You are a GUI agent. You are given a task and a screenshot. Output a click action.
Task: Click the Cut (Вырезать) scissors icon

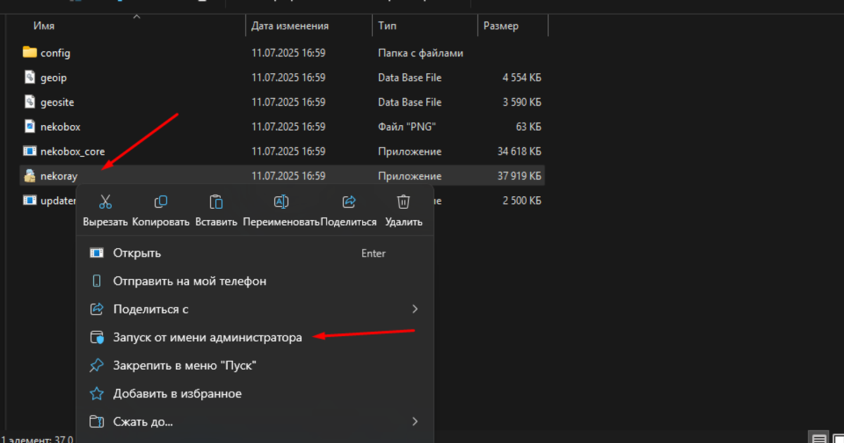[x=105, y=203]
